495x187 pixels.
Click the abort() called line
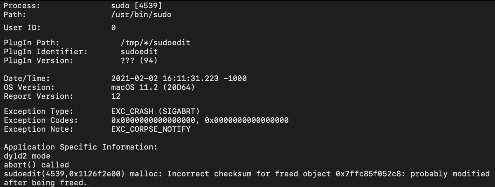[36, 165]
